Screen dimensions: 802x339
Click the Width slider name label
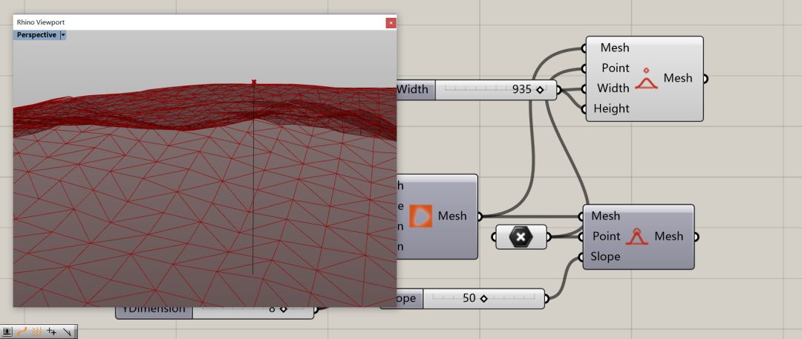click(x=413, y=89)
